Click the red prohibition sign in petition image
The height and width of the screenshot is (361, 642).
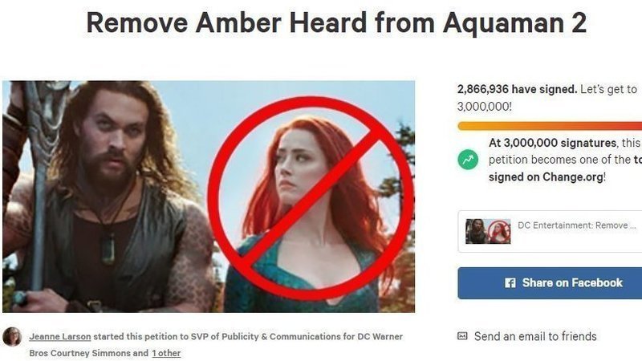[x=311, y=198]
